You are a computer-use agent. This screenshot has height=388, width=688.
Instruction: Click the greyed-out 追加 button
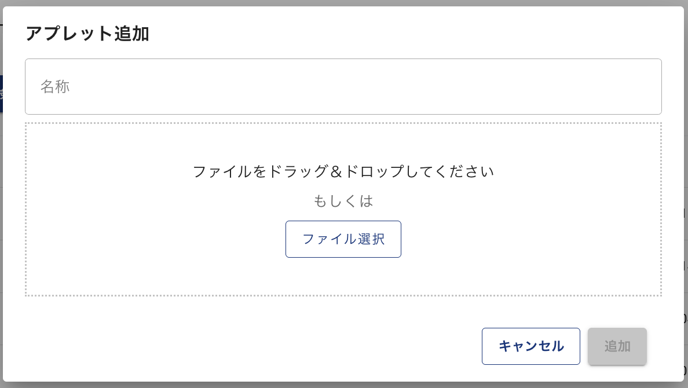point(617,346)
